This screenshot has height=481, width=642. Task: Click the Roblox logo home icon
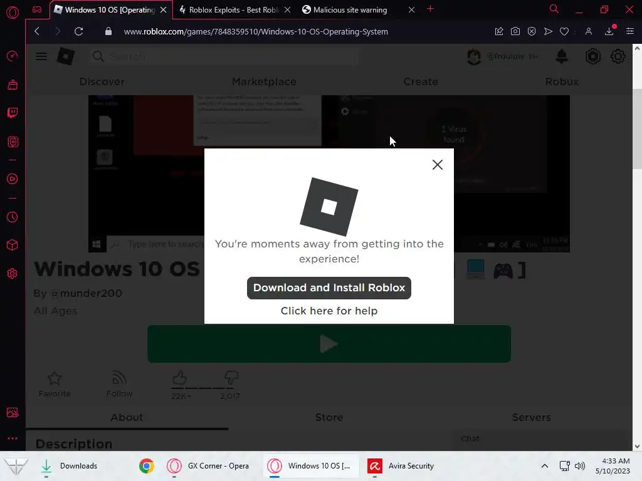(x=65, y=56)
